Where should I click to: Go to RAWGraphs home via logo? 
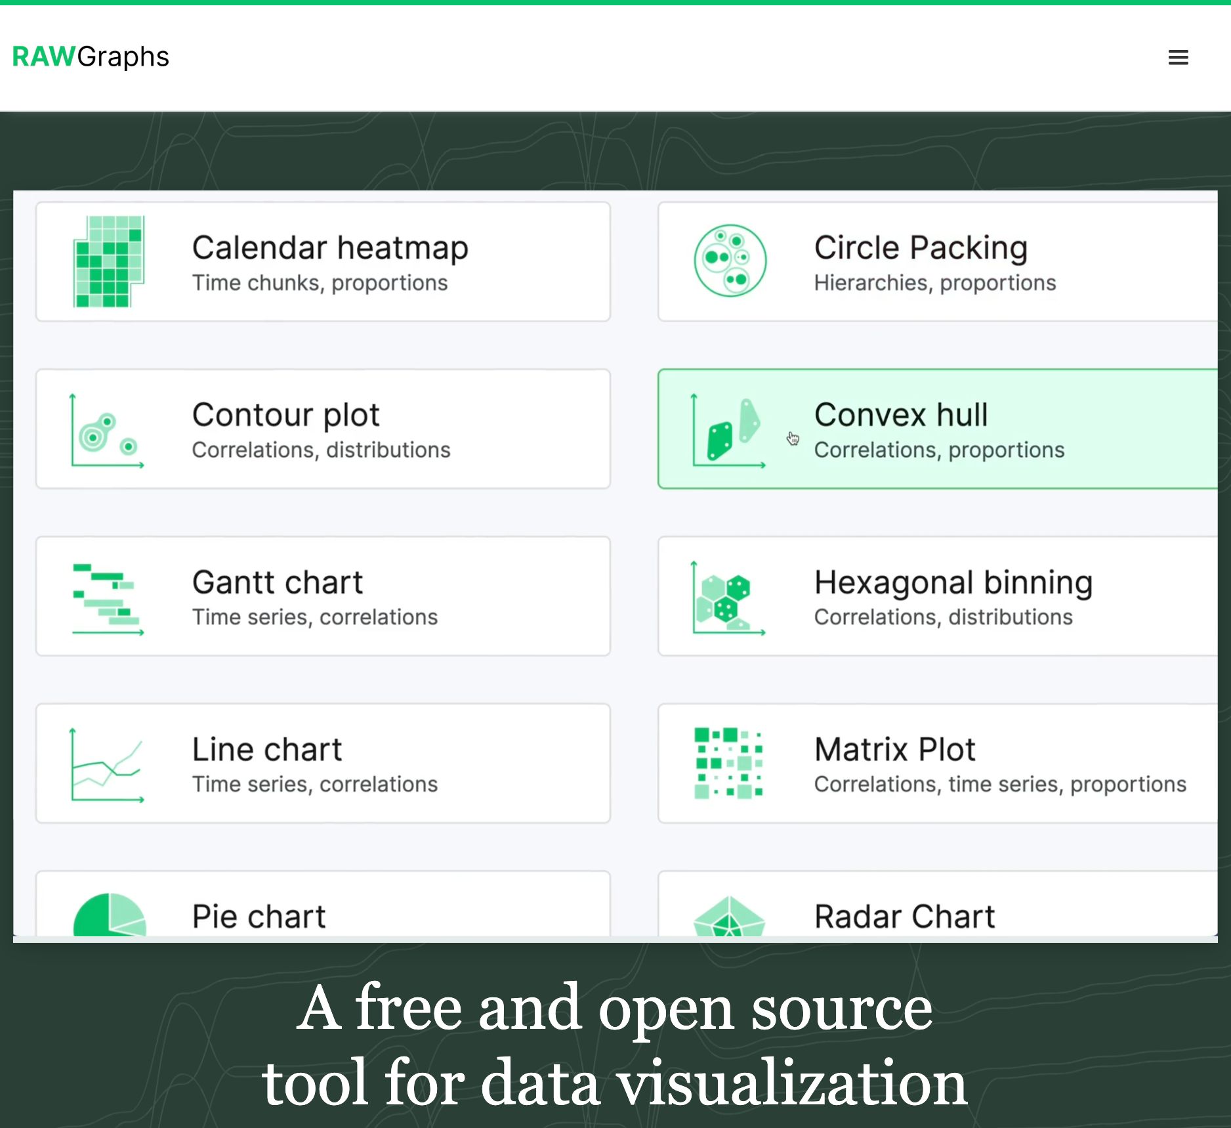(91, 56)
